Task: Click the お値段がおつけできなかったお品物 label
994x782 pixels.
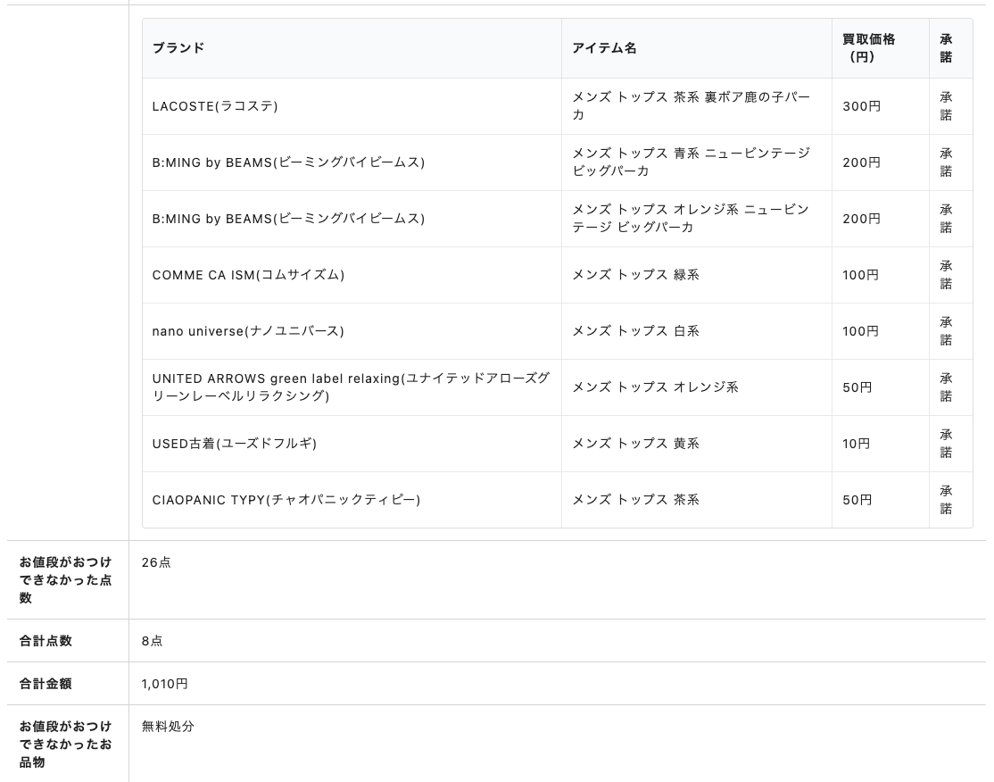Action: 65,744
